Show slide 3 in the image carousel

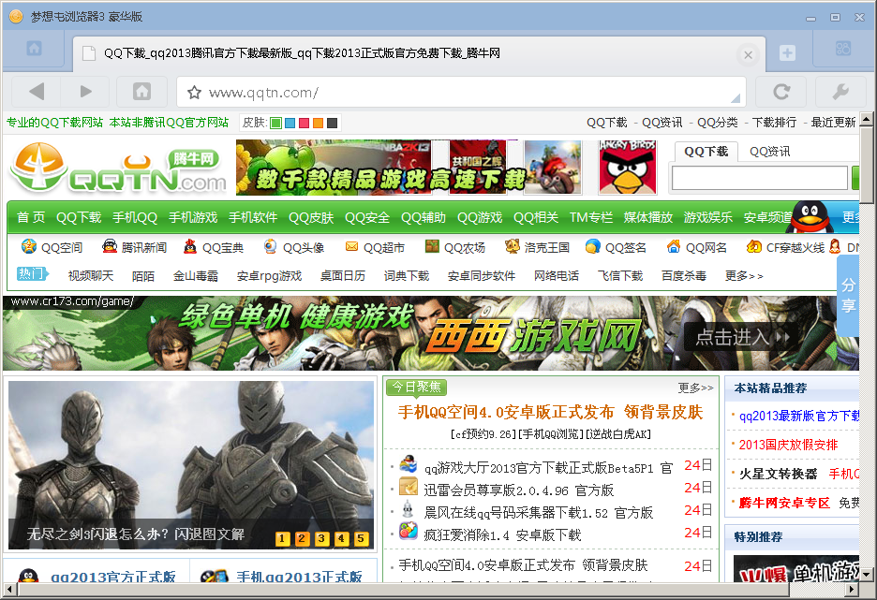321,538
